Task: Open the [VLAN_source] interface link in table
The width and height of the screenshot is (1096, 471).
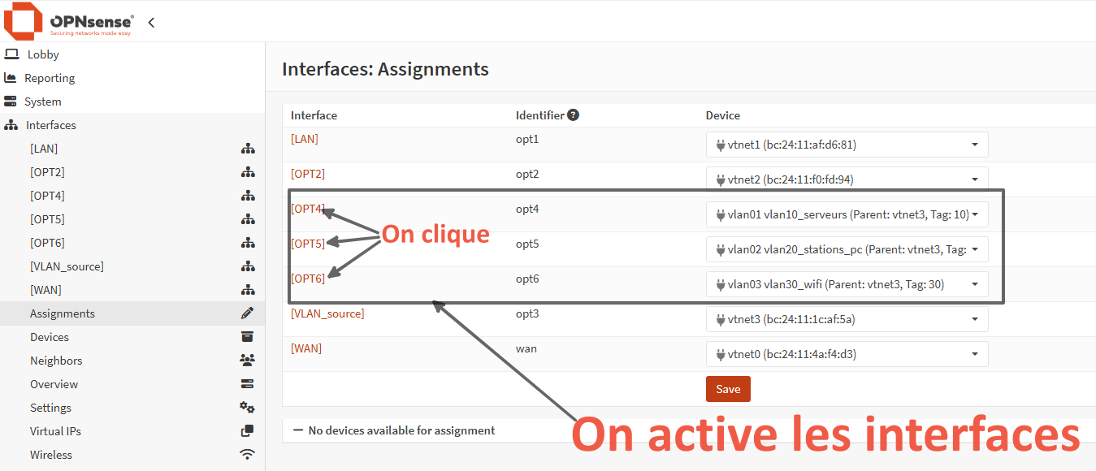Action: (x=327, y=313)
